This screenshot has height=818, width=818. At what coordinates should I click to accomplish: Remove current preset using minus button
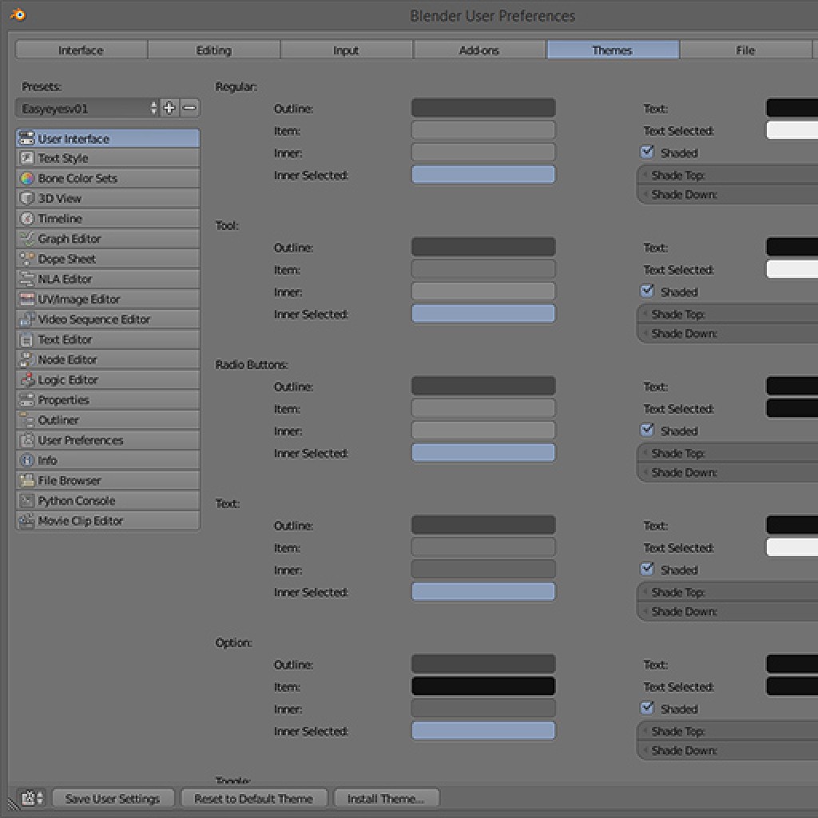189,108
